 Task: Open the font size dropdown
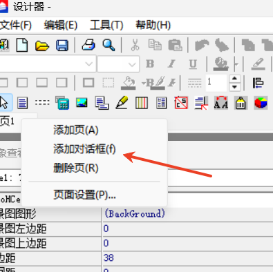pos(132,64)
